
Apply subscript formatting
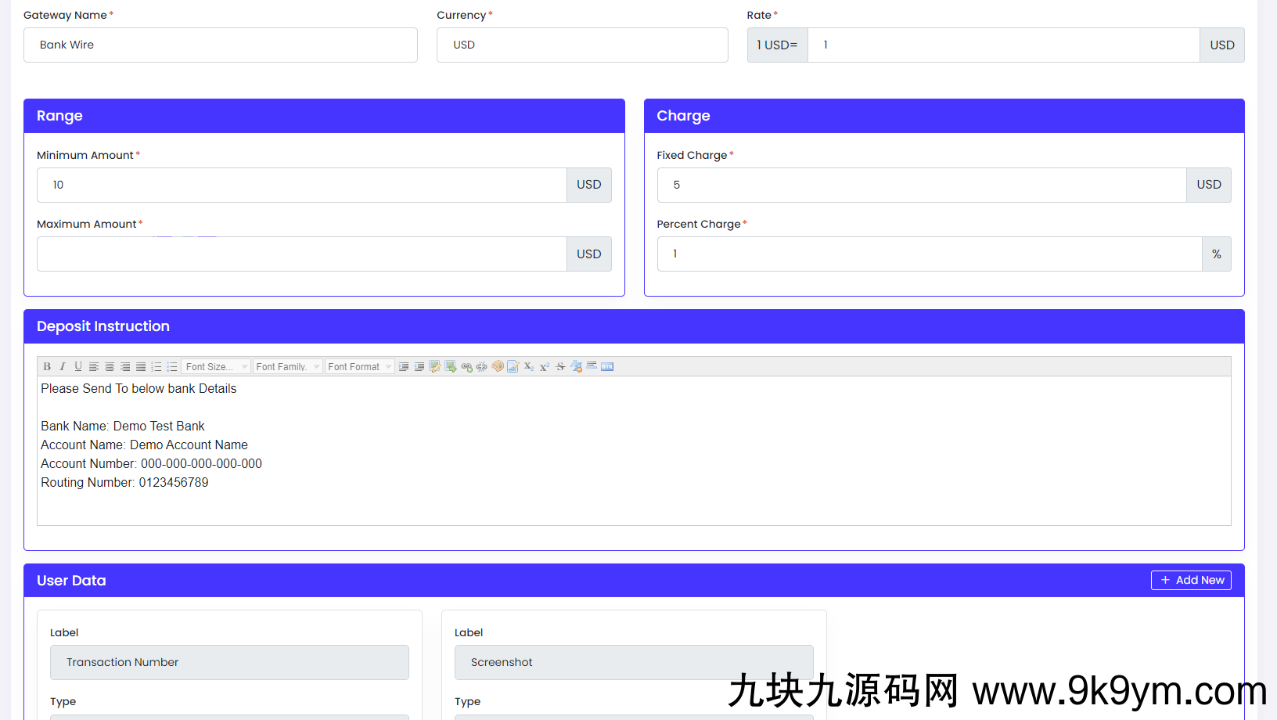529,366
